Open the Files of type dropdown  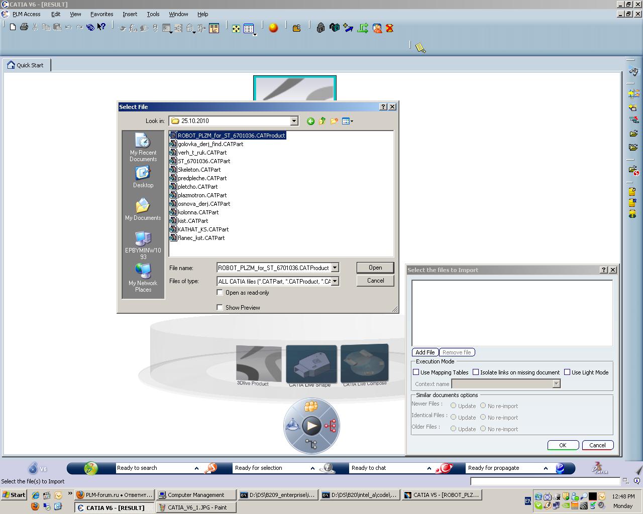point(335,282)
